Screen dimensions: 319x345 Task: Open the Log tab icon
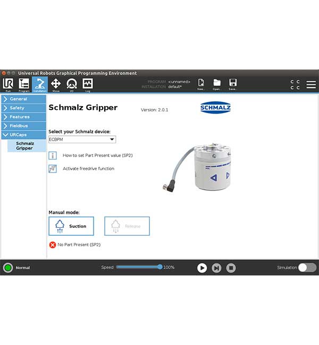tap(88, 84)
